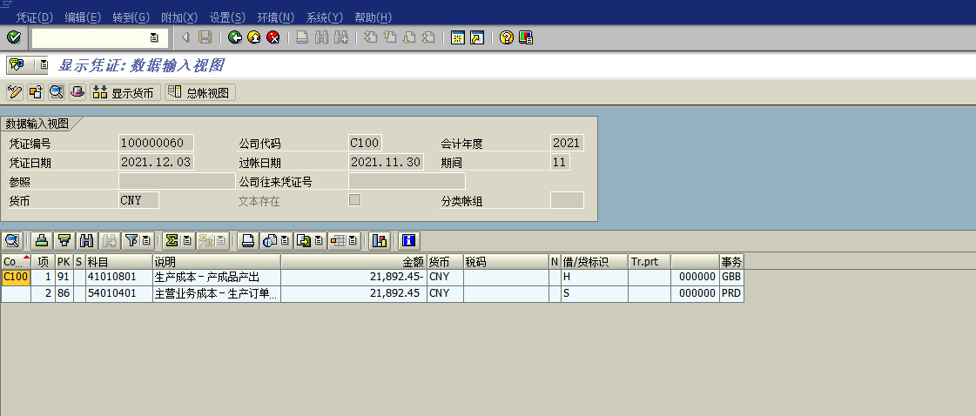Open the Views dropdown arrow
This screenshot has height=416, width=976.
click(x=285, y=241)
